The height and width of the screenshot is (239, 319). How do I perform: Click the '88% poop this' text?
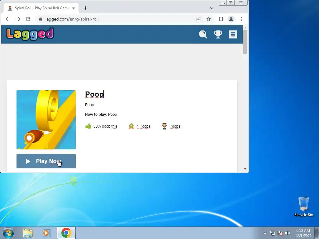tap(105, 126)
